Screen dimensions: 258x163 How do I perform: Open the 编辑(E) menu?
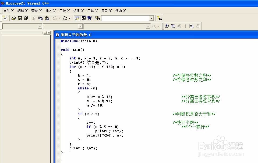[x=23, y=11]
